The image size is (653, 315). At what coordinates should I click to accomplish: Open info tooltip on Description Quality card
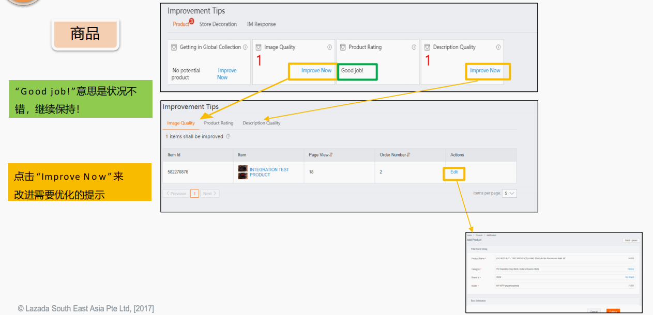point(498,47)
